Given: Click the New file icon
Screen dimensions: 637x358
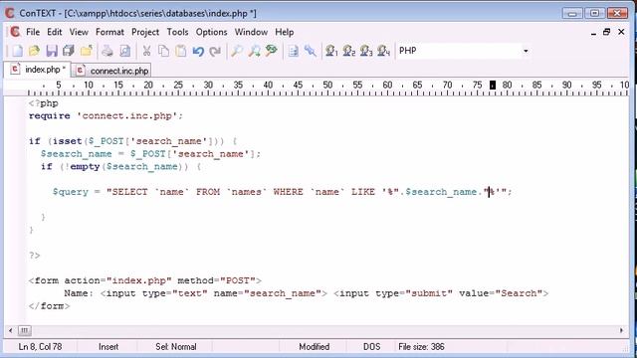Looking at the screenshot, I should coord(17,51).
